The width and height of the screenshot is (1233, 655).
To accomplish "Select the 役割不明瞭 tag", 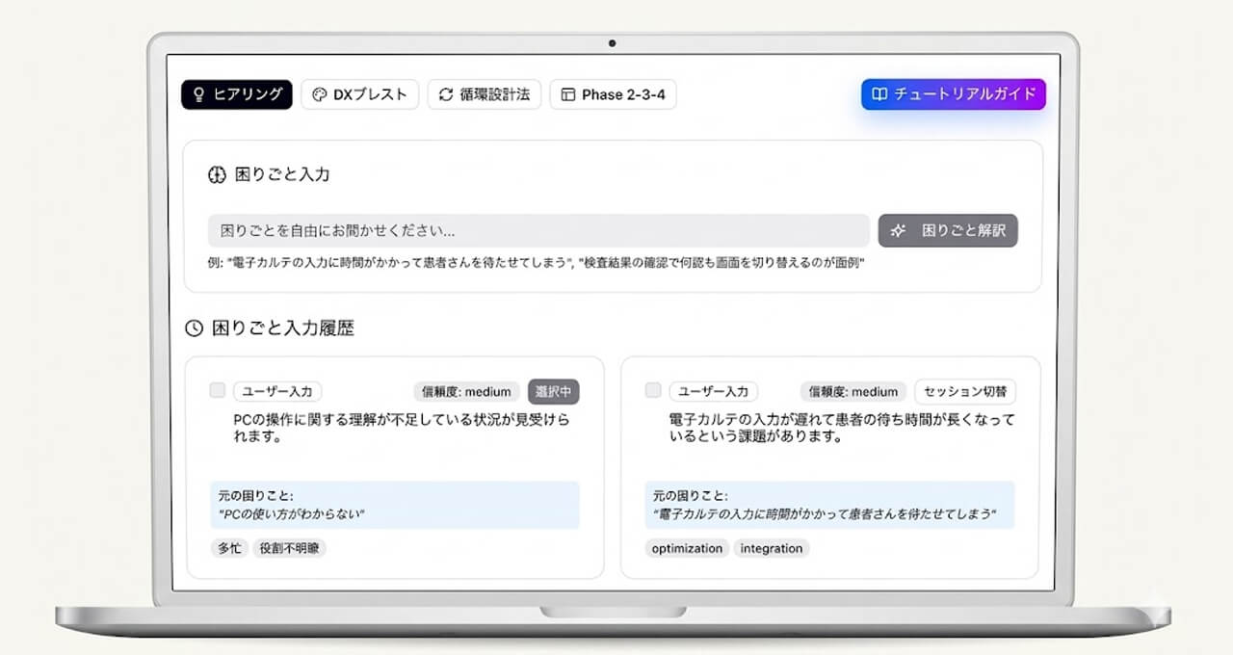I will pyautogui.click(x=288, y=548).
